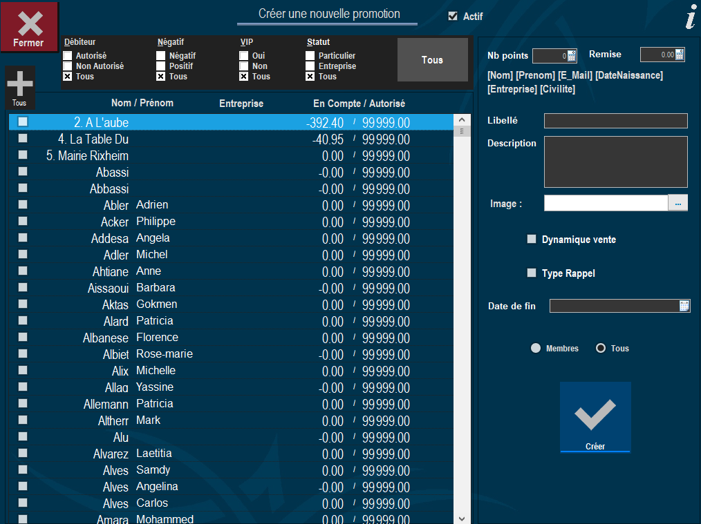Focus the Libellé input field
Viewport: 701px width, 524px height.
(x=615, y=121)
